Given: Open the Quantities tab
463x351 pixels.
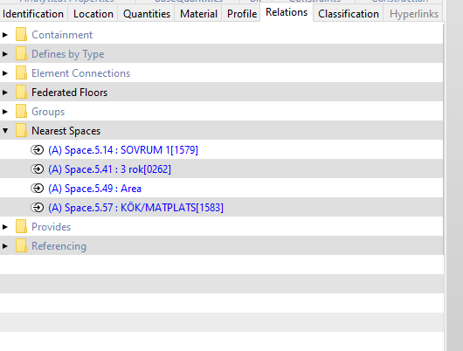Looking at the screenshot, I should coord(147,14).
